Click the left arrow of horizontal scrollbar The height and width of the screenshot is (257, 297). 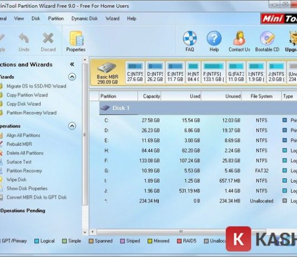pyautogui.click(x=93, y=231)
